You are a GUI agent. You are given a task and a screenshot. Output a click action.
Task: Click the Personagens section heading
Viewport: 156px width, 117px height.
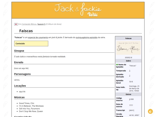(22, 74)
